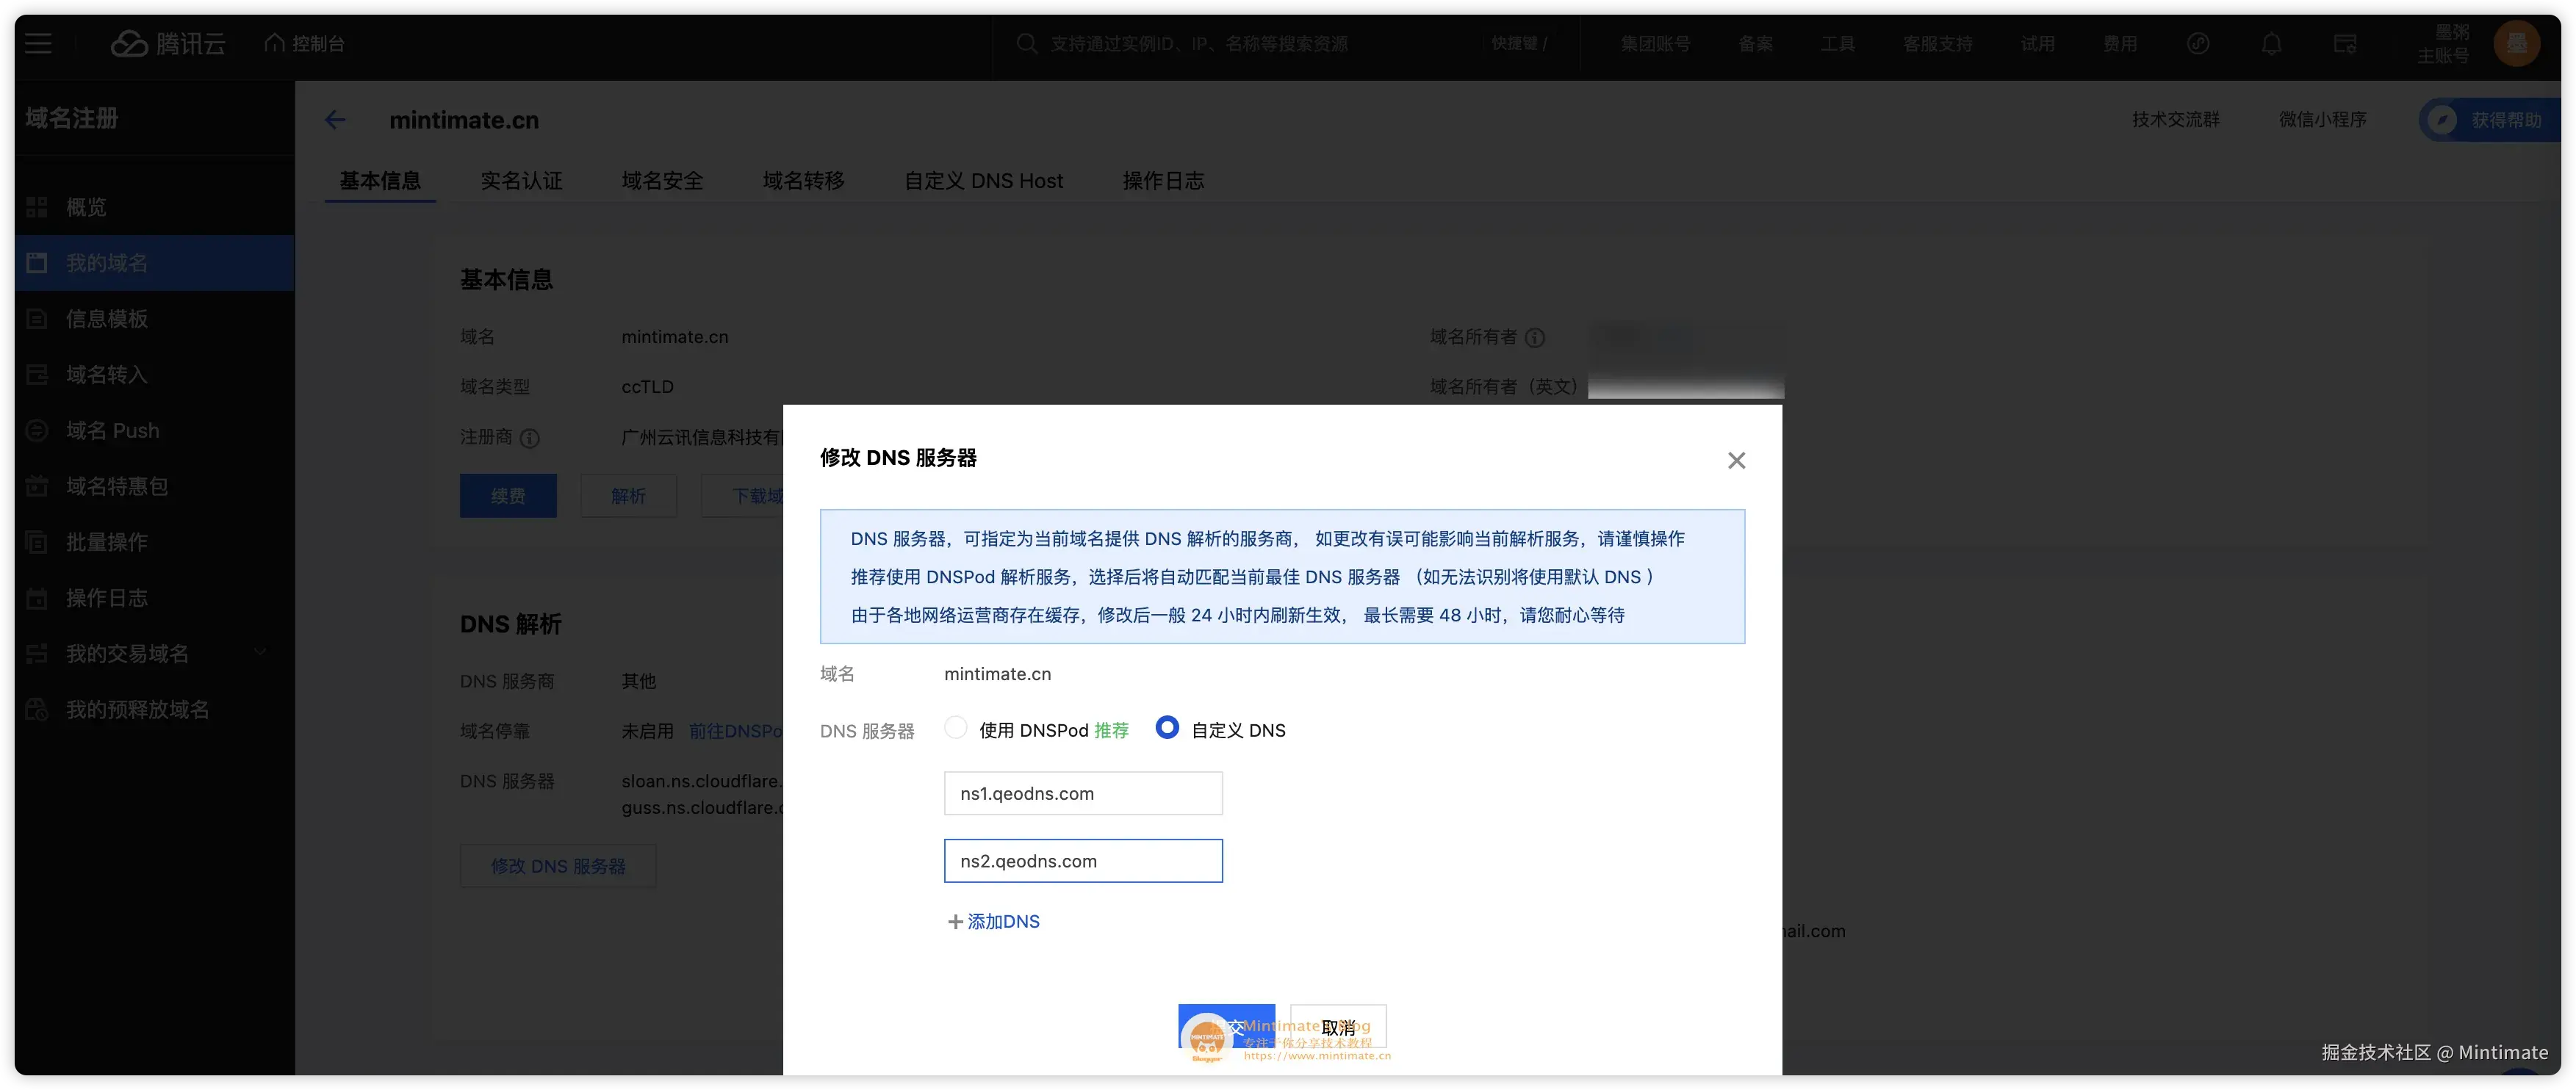
Task: Click the info icon next to 注册商
Action: [530, 438]
